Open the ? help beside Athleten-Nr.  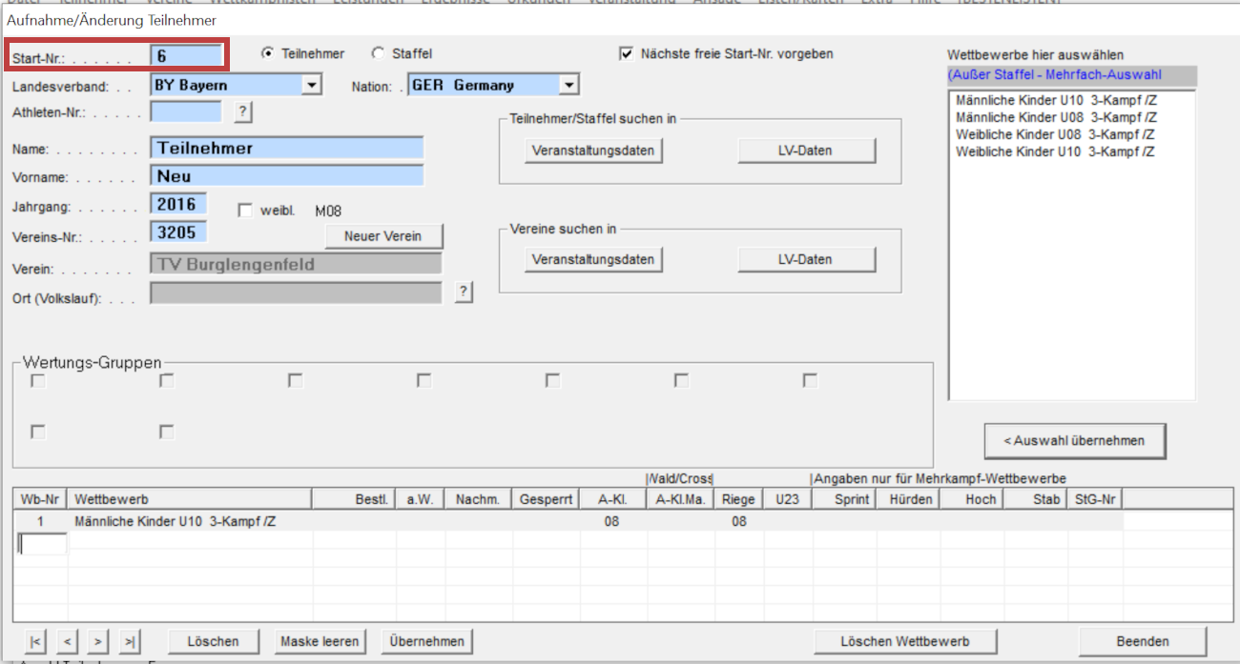(242, 112)
